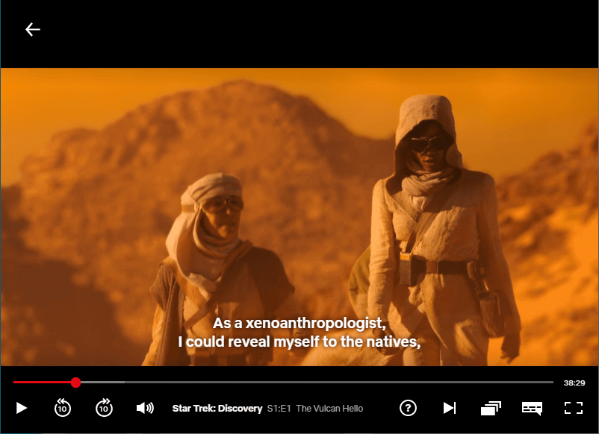Click the episode name The Vulcan Hello

329,409
